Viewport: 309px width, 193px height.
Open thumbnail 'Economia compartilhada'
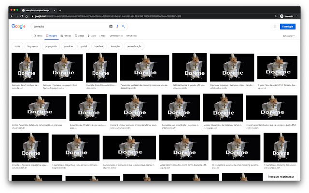(271, 108)
